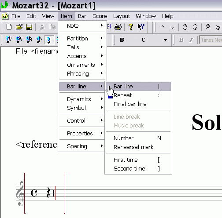Screen dimensions: 222x218
Task: Open the Help menu
Action: tap(168, 16)
